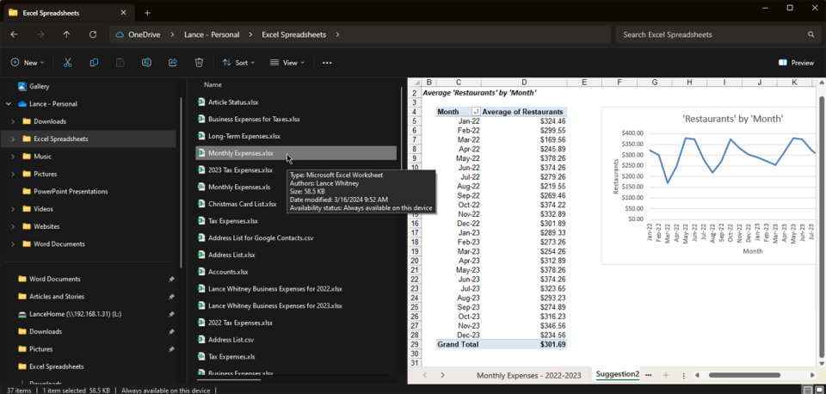Viewport: 826px width, 394px height.
Task: Switch to large thumbnails view in status bar
Action: point(819,390)
